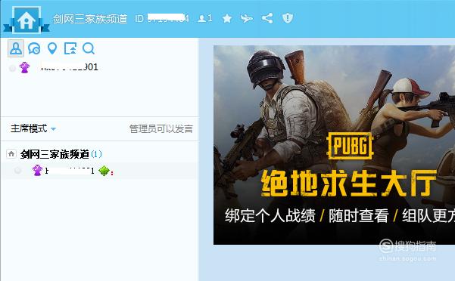Open the recent chat history icon
Image resolution: width=455 pixels, height=281 pixels.
[x=34, y=48]
